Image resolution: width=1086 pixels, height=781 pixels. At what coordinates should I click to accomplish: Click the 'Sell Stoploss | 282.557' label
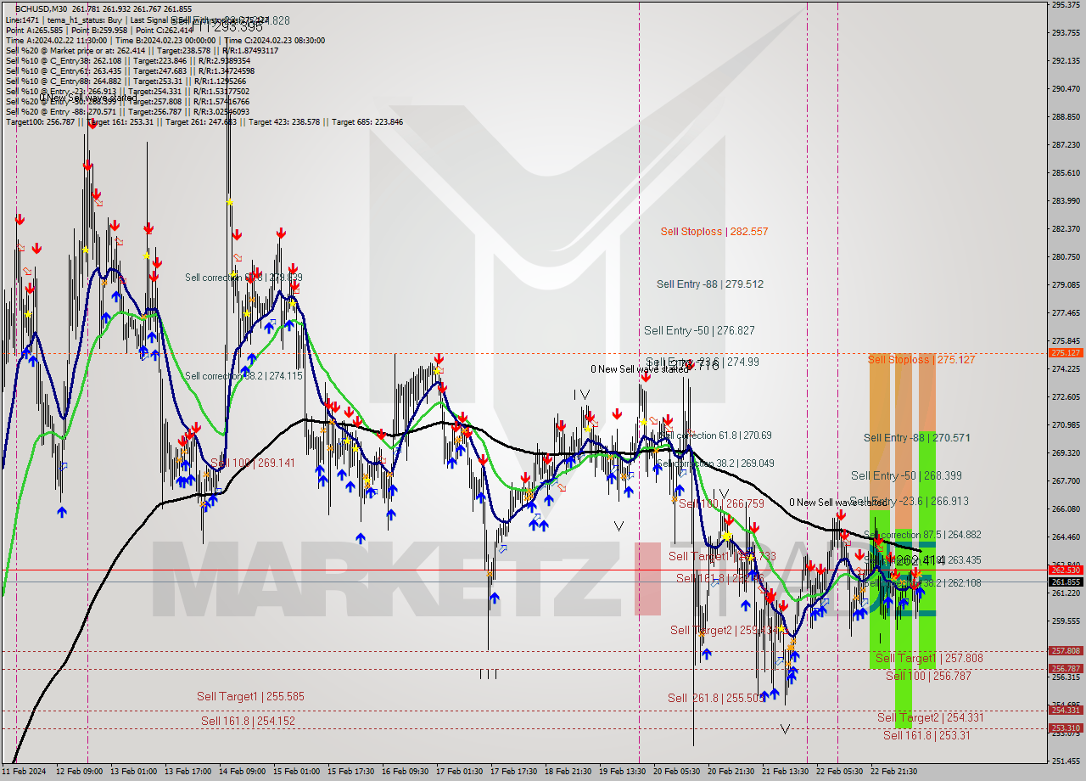pyautogui.click(x=714, y=231)
